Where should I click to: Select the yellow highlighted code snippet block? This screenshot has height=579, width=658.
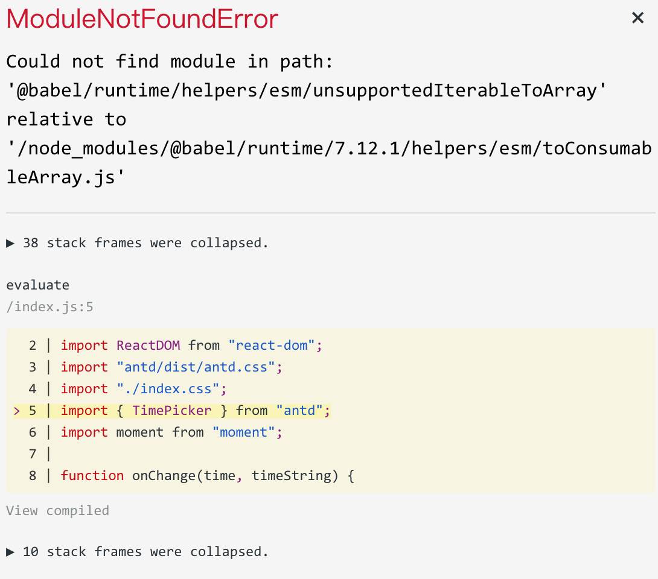(329, 410)
